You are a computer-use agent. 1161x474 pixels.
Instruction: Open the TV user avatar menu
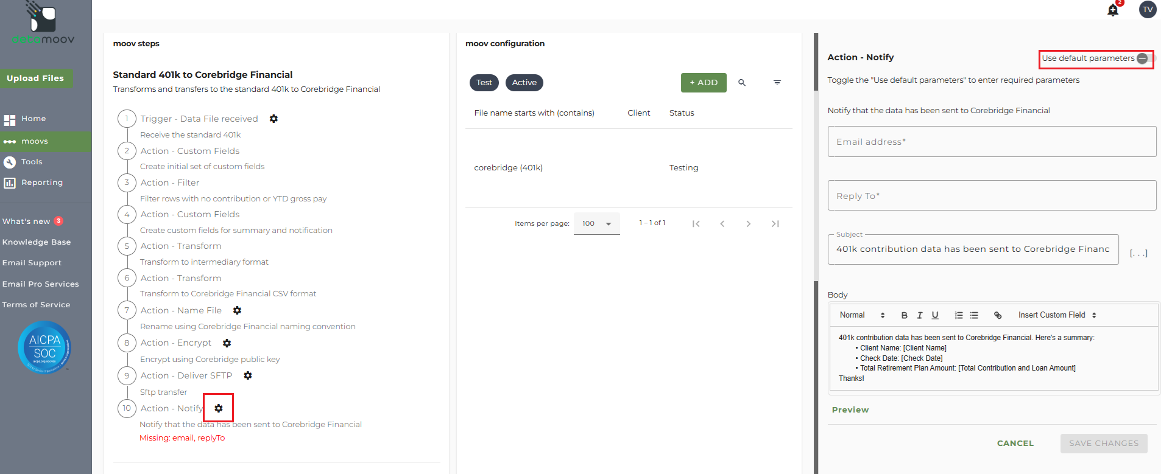[1148, 10]
